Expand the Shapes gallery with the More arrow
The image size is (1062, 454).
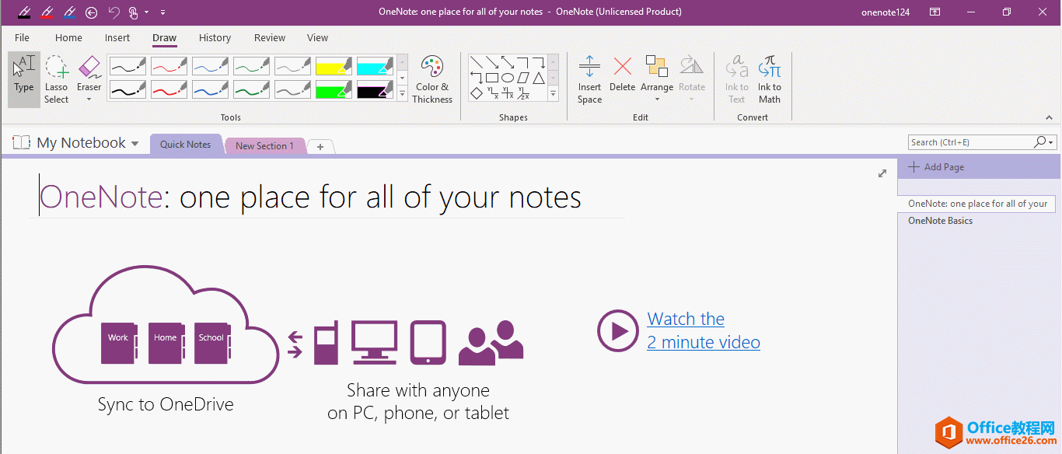(553, 93)
